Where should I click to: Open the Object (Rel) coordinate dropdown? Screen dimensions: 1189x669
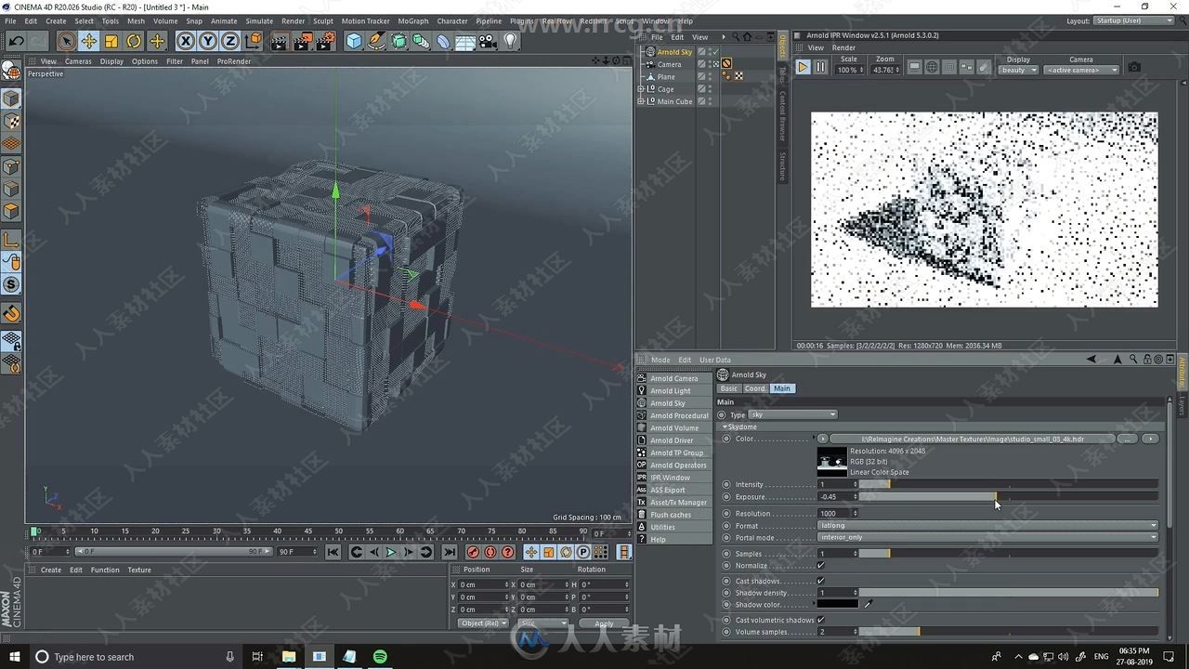(483, 623)
